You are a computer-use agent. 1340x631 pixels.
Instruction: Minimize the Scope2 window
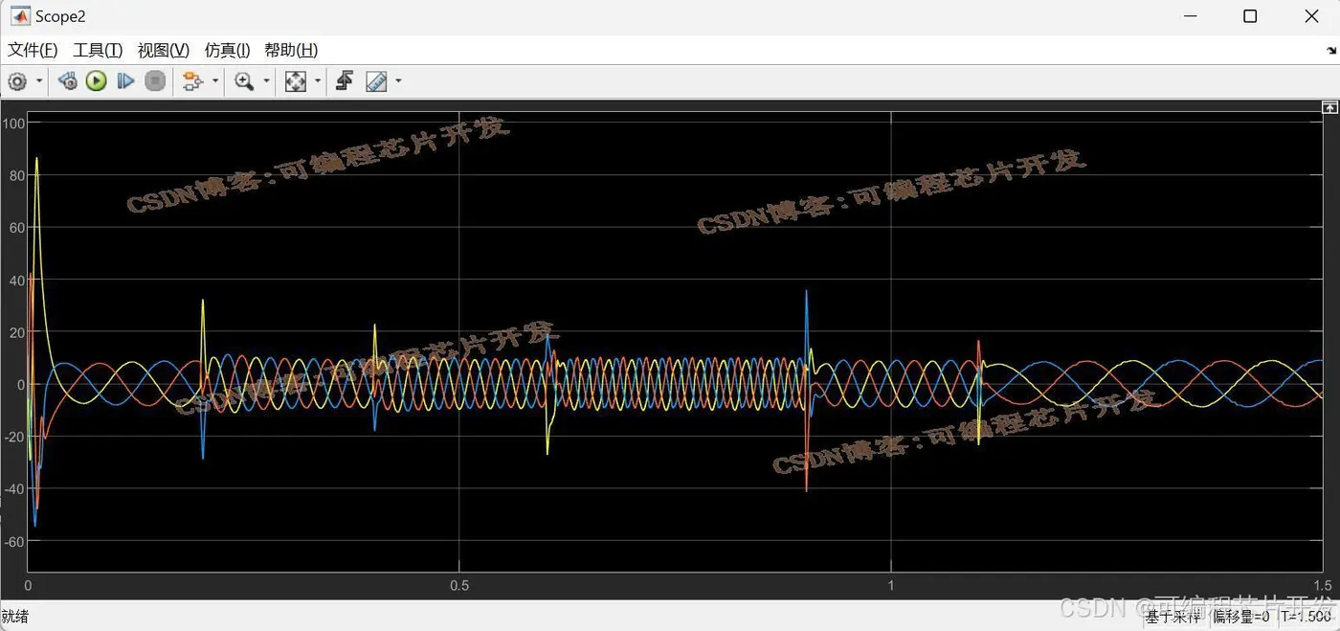[1190, 16]
